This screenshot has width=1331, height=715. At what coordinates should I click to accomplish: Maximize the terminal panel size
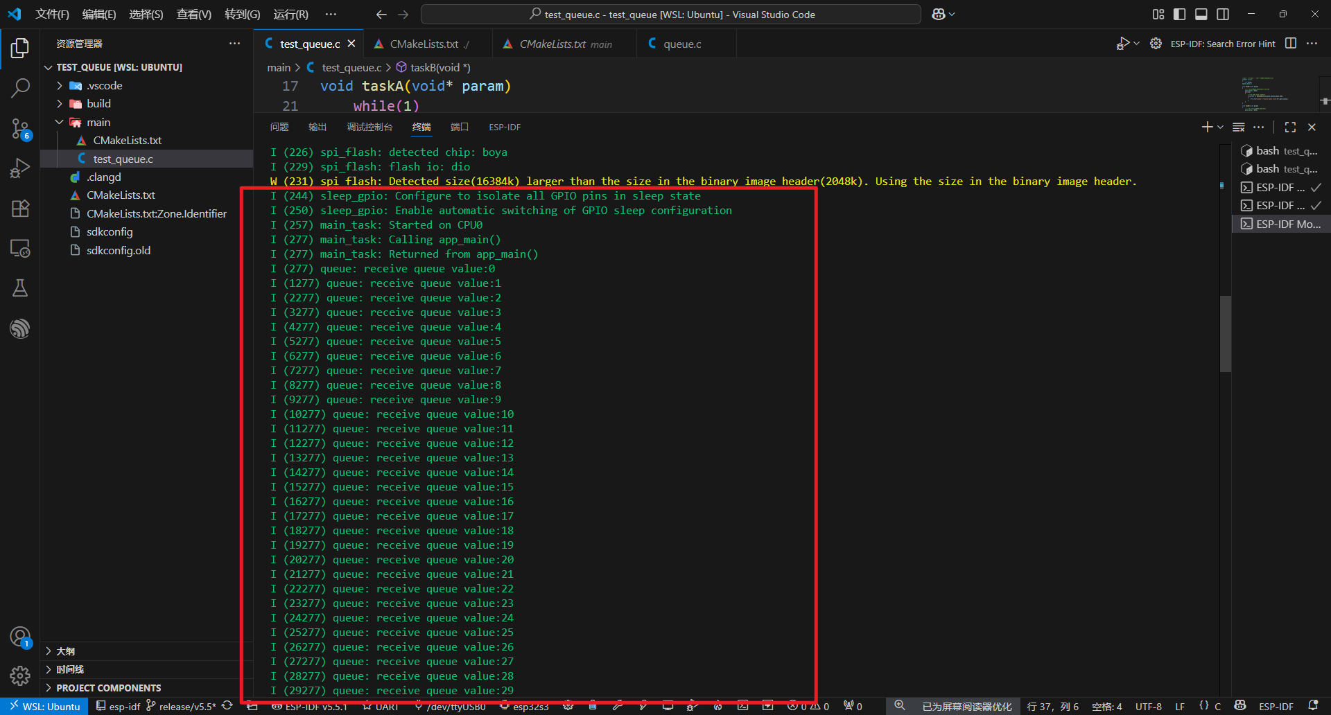tap(1290, 127)
